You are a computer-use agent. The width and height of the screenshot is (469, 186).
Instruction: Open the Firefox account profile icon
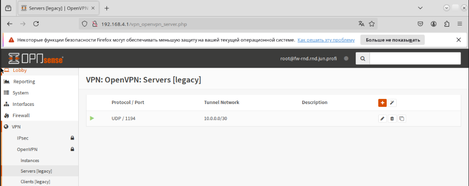click(x=434, y=24)
